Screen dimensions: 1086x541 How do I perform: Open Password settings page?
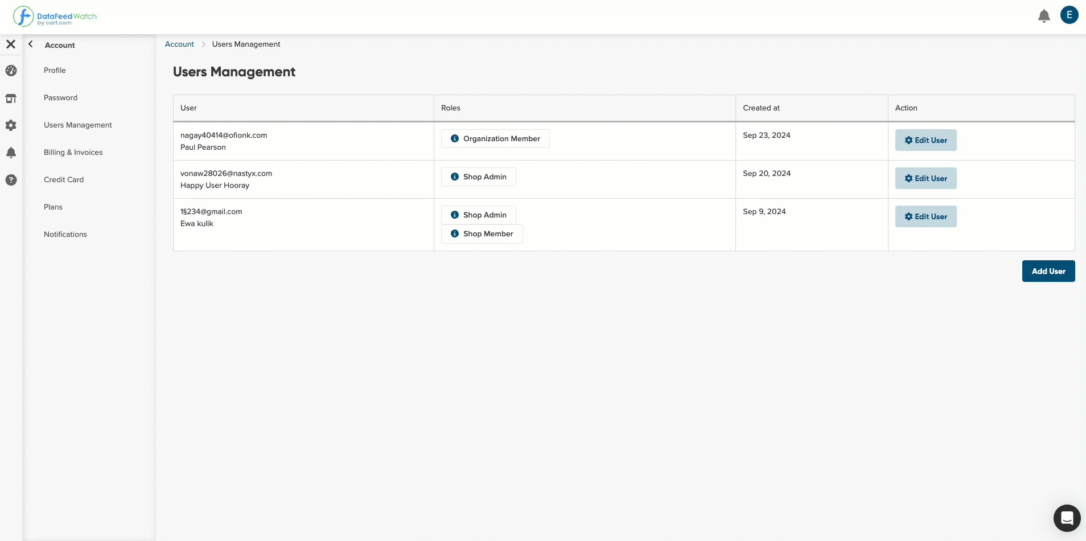point(60,97)
